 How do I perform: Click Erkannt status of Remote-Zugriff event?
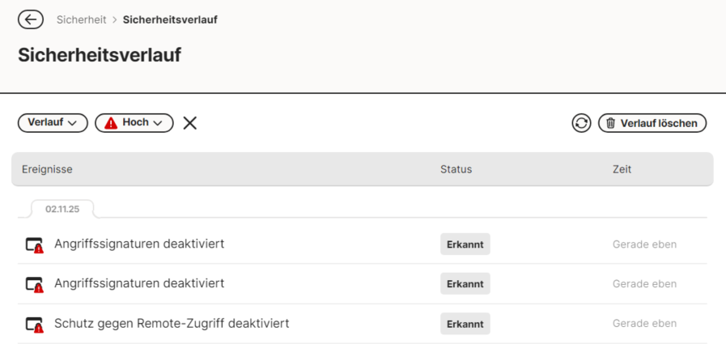pos(465,324)
